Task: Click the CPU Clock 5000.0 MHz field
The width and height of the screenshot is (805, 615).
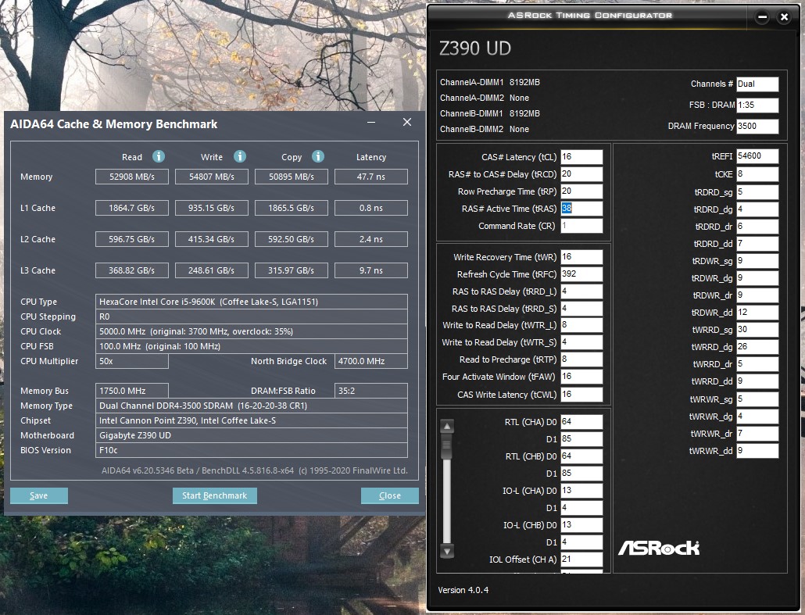Action: coord(252,331)
